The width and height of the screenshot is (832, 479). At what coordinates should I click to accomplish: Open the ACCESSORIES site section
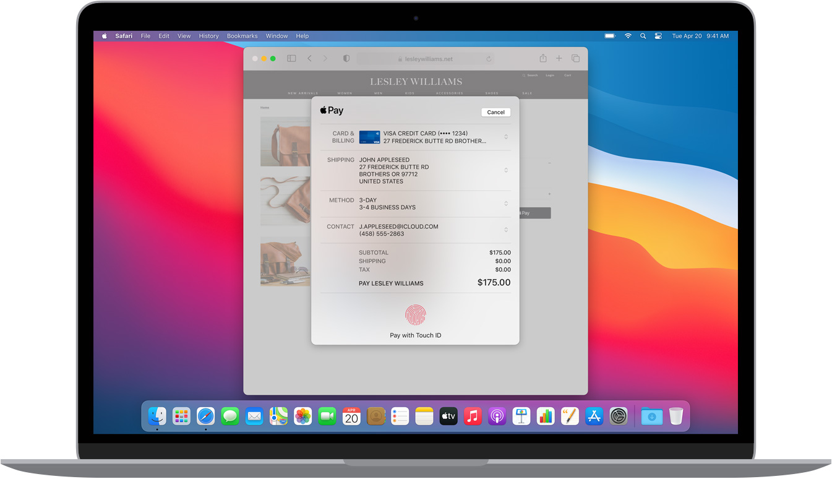click(x=450, y=93)
